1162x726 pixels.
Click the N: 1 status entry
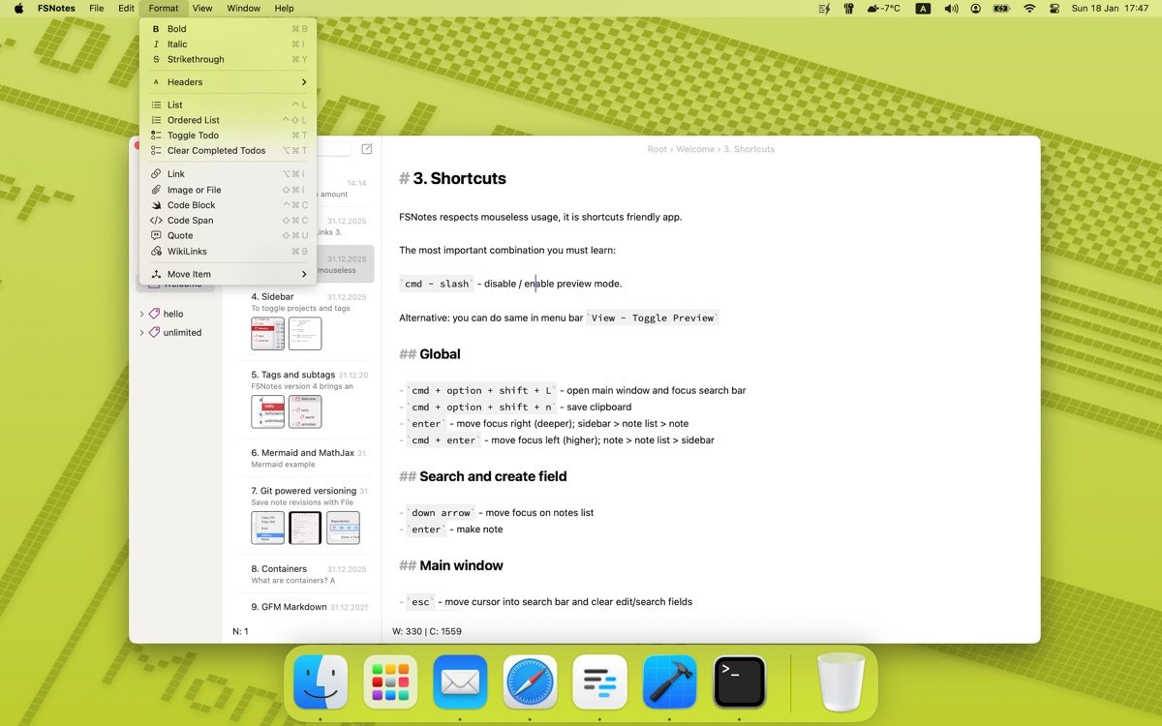tap(240, 631)
